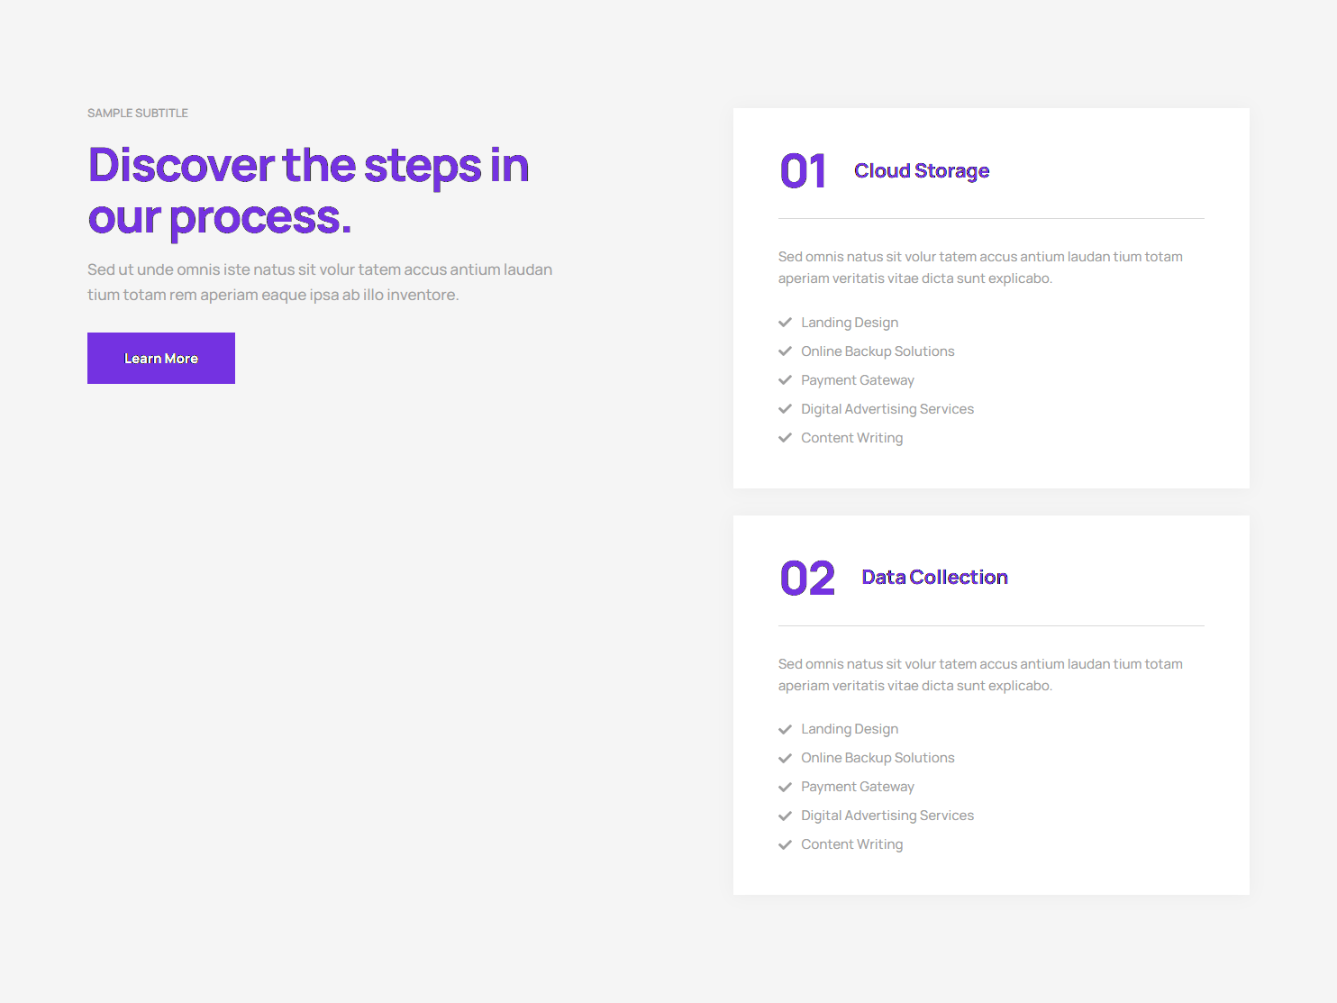Click the description paragraph in Data Collection card
Image resolution: width=1337 pixels, height=1003 pixels.
click(980, 675)
